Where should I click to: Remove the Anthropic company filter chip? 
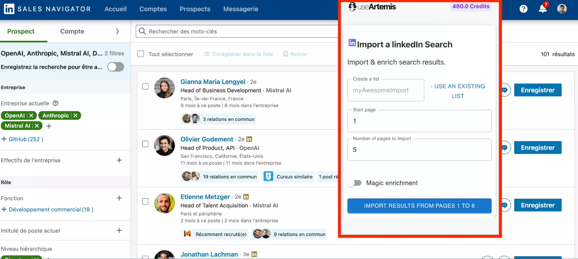pyautogui.click(x=75, y=115)
